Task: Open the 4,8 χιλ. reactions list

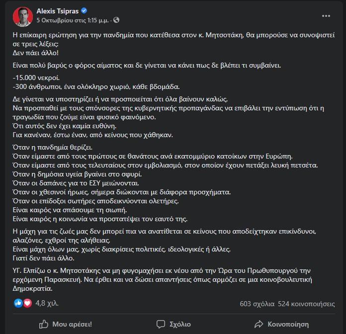Action: tap(47, 303)
